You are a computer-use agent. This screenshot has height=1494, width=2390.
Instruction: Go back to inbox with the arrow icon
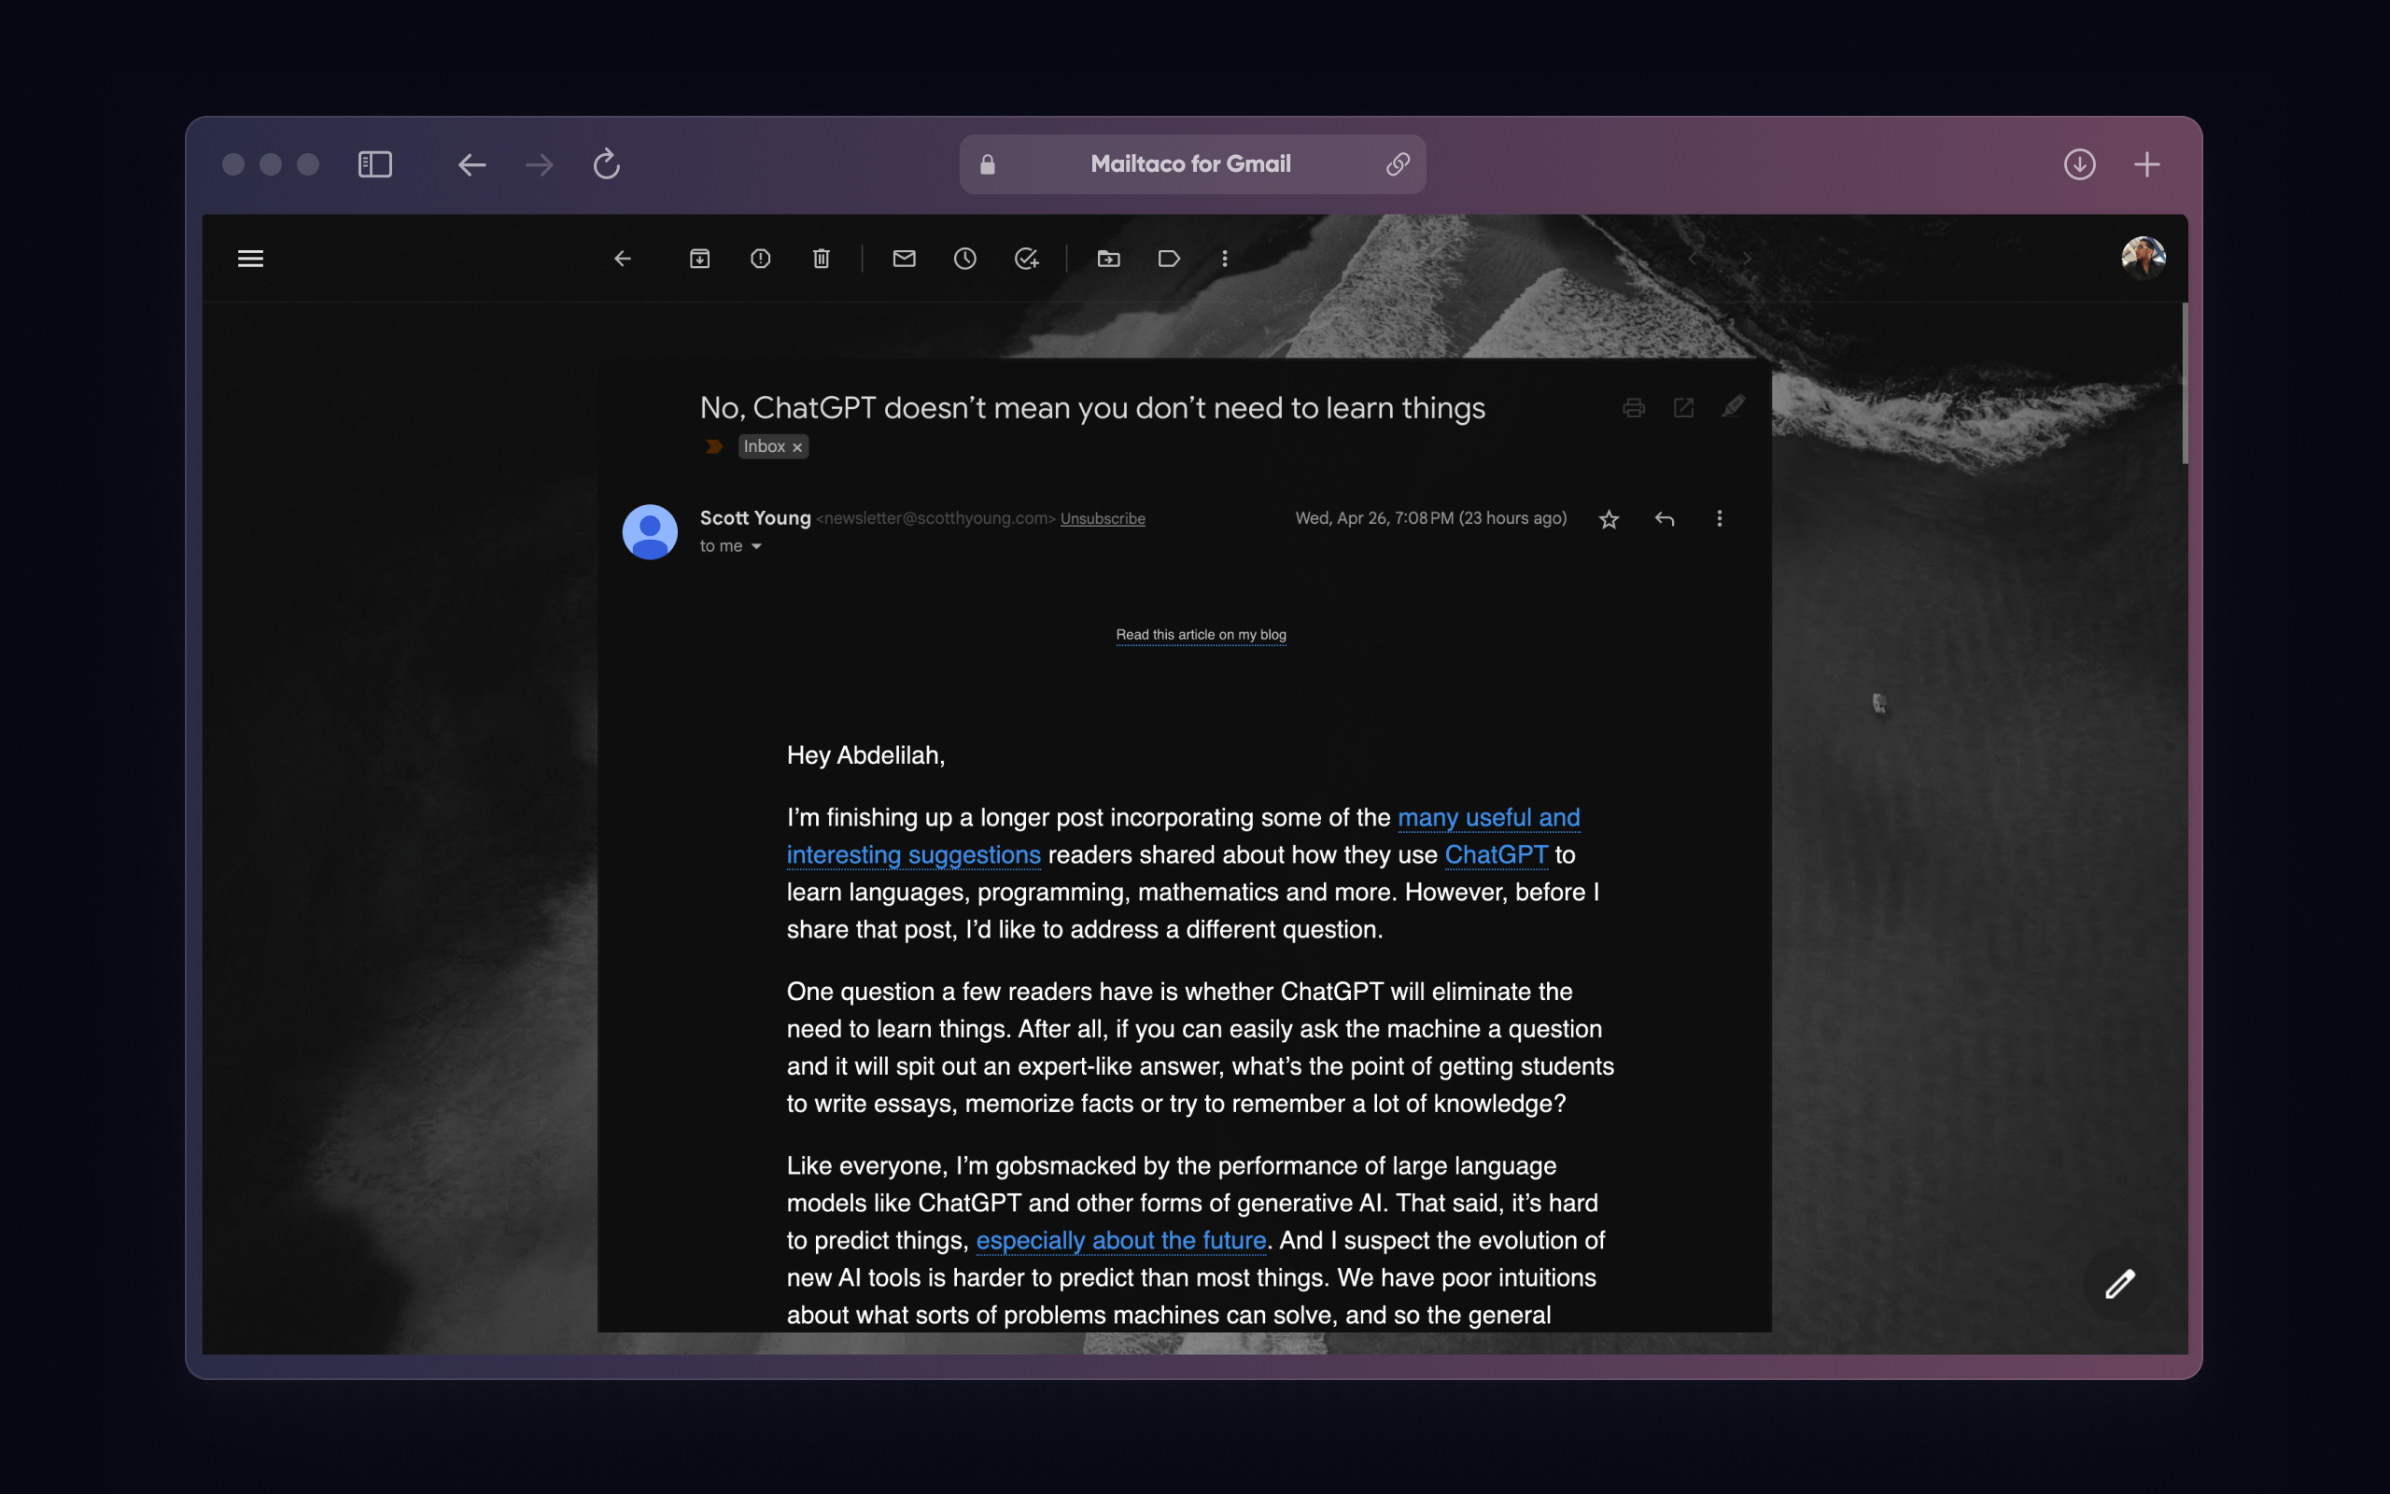(x=622, y=259)
